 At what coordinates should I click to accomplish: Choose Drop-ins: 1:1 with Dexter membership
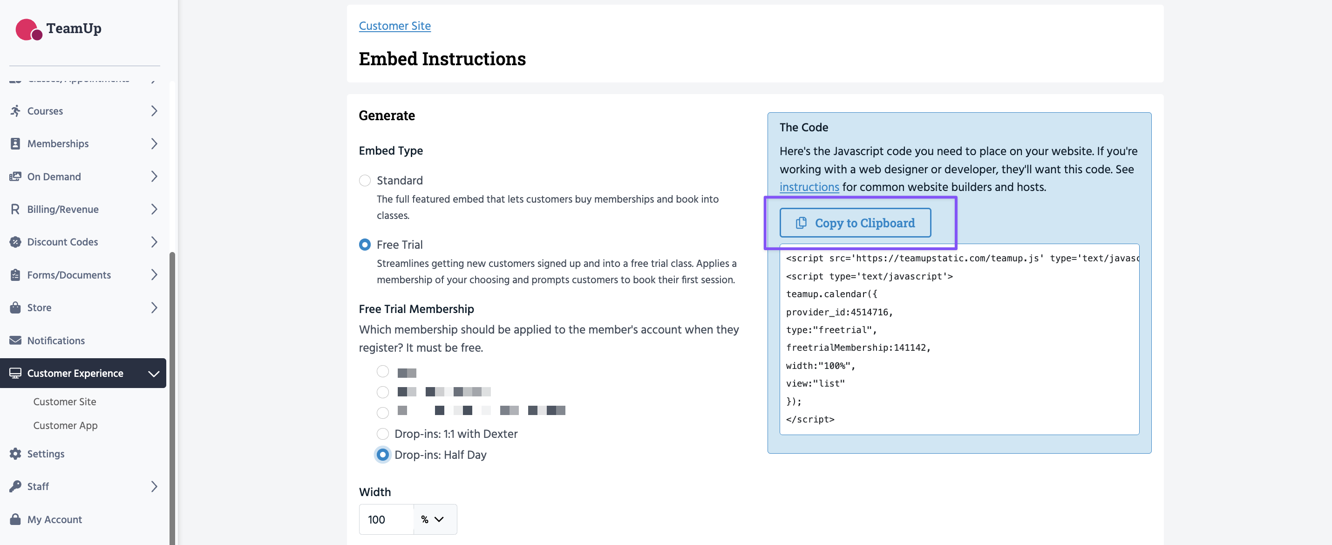pos(383,434)
